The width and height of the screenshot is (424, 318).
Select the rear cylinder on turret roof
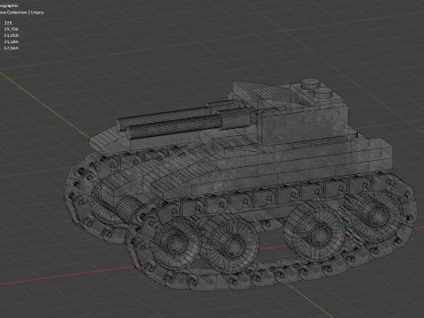[310, 83]
